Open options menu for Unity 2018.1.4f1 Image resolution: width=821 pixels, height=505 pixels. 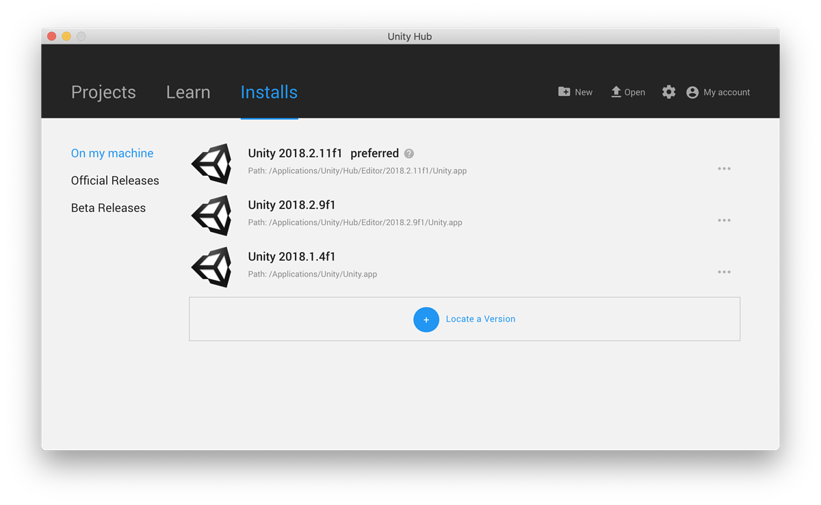pos(724,272)
